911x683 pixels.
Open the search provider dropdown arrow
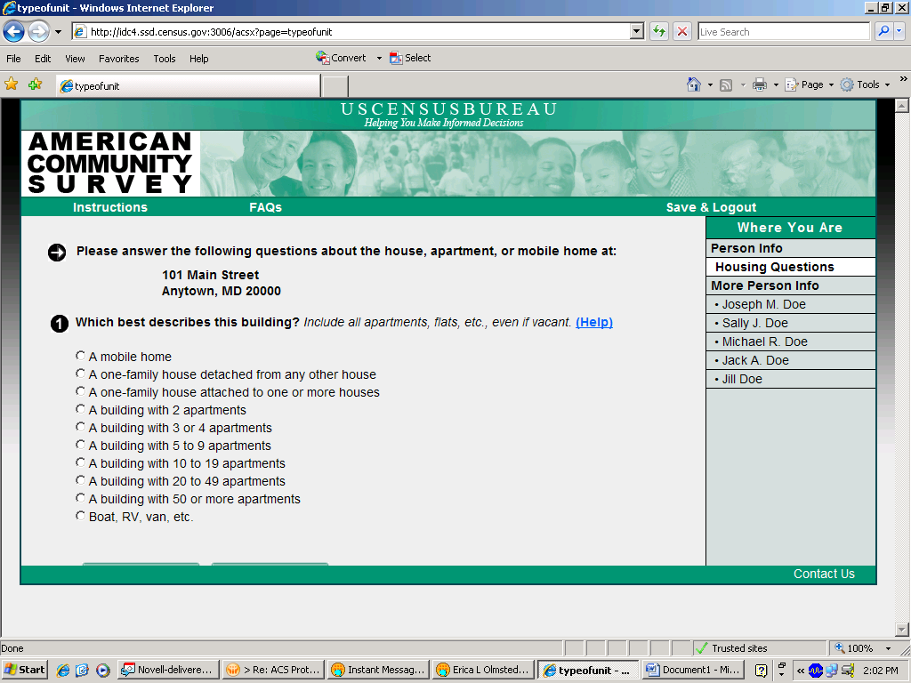(899, 31)
